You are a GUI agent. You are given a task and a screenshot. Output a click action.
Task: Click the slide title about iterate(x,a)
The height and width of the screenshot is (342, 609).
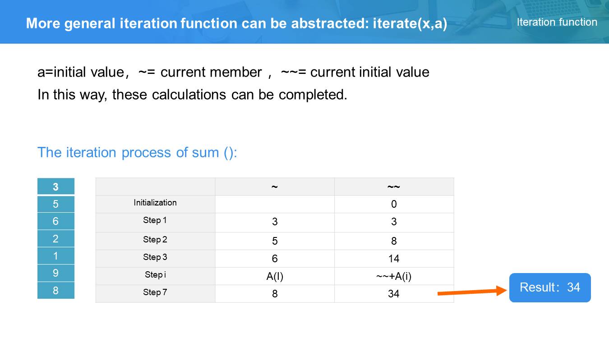pyautogui.click(x=236, y=23)
